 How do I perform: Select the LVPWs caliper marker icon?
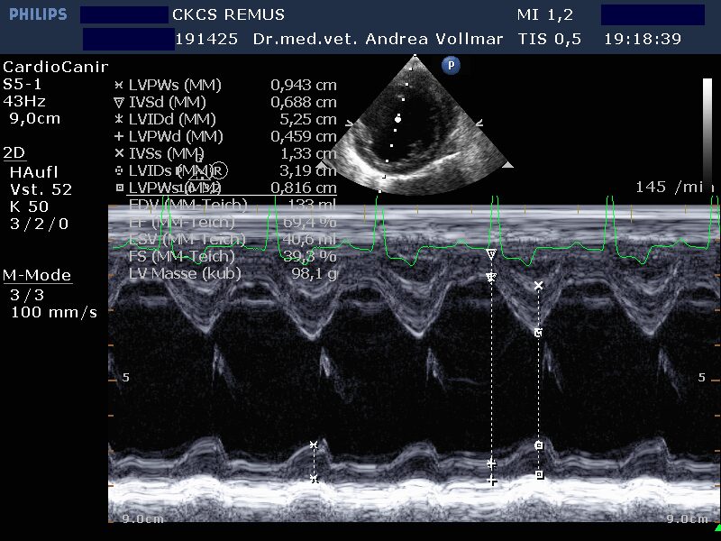(x=117, y=85)
